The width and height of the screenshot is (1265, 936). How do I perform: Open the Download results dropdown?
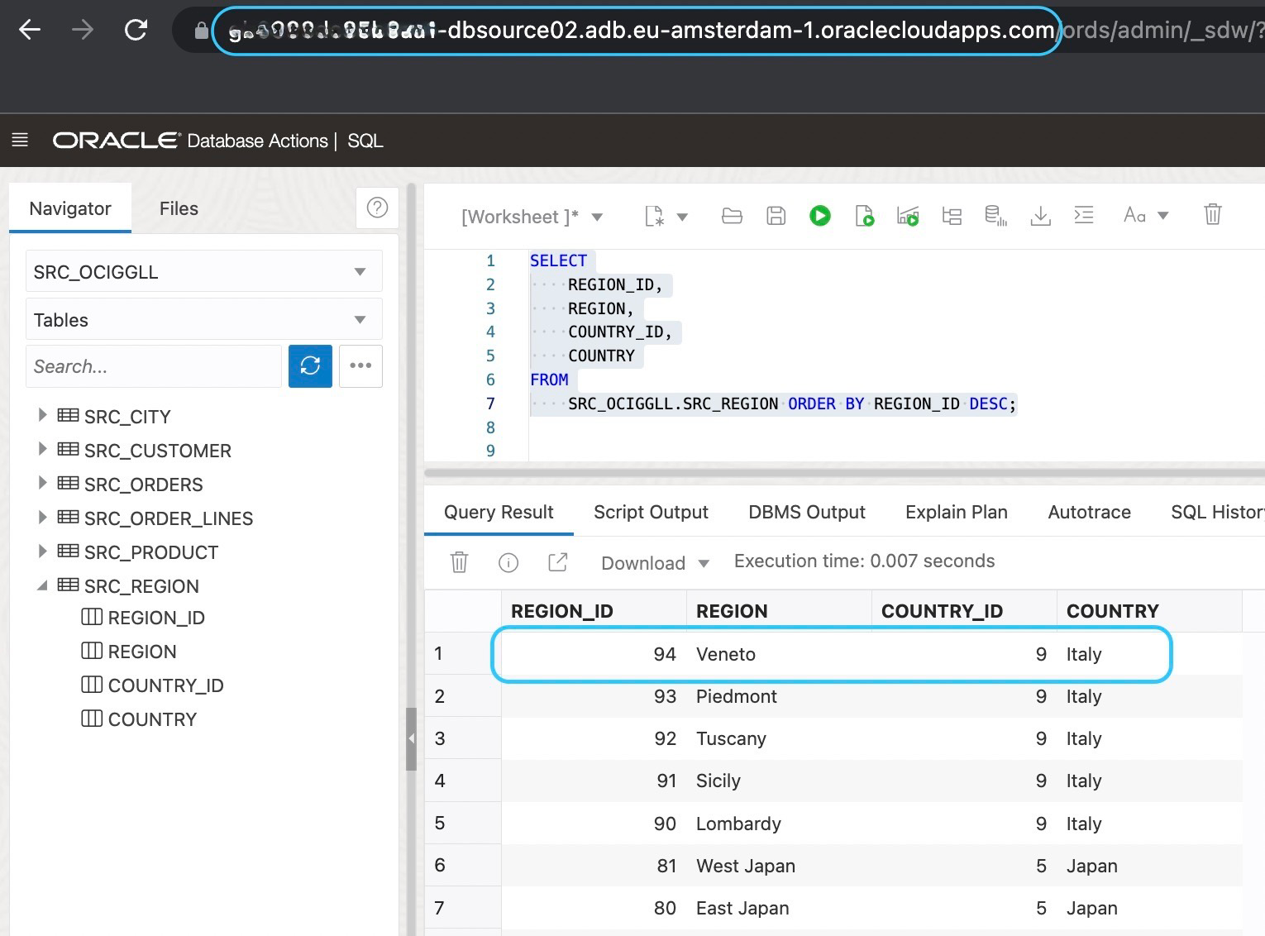[x=656, y=563]
